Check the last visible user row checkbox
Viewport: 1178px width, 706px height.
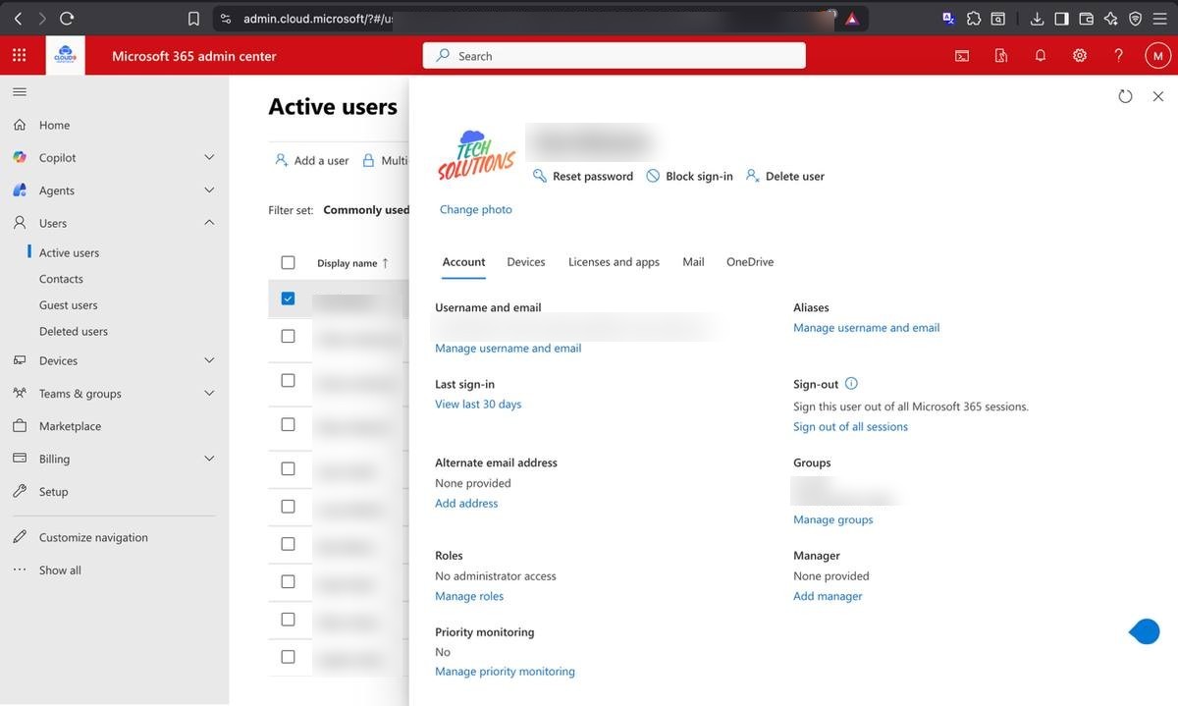click(288, 656)
